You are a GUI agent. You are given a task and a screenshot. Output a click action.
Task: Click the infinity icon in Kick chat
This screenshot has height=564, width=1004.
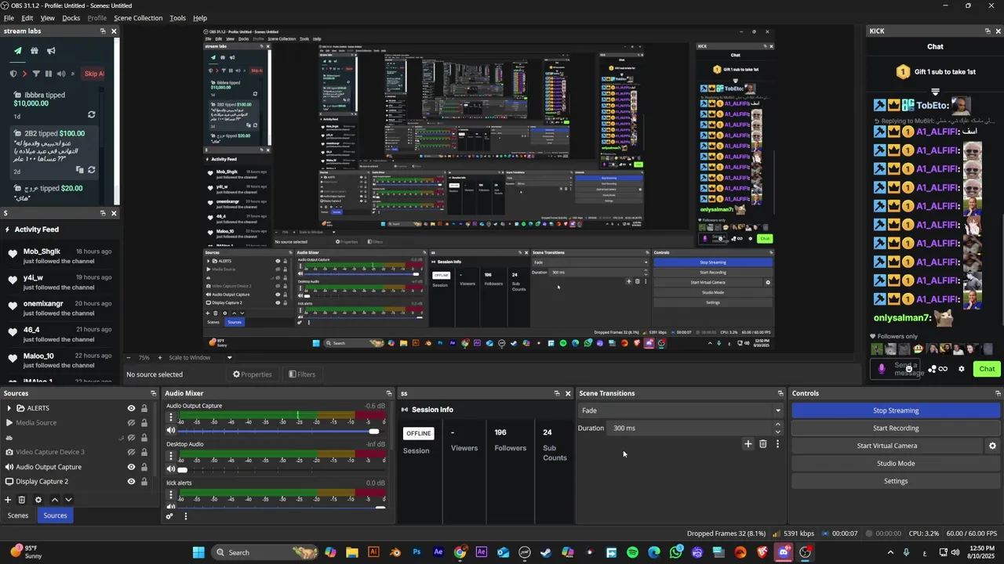pos(942,369)
